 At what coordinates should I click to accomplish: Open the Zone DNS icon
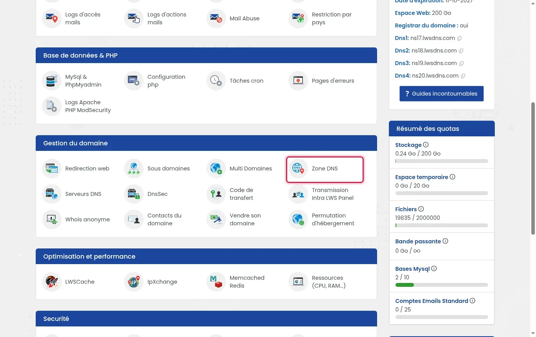(298, 168)
